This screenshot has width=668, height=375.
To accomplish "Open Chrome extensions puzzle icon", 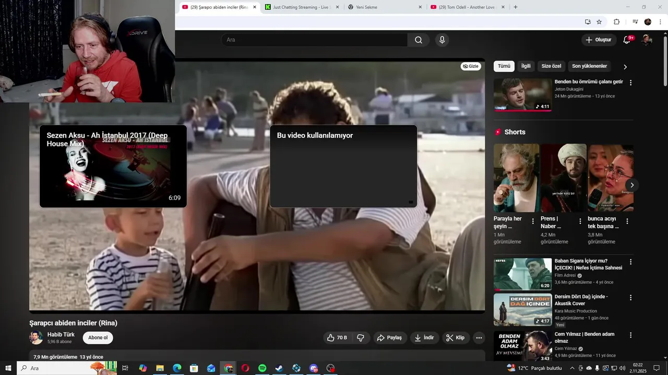I will pos(616,22).
